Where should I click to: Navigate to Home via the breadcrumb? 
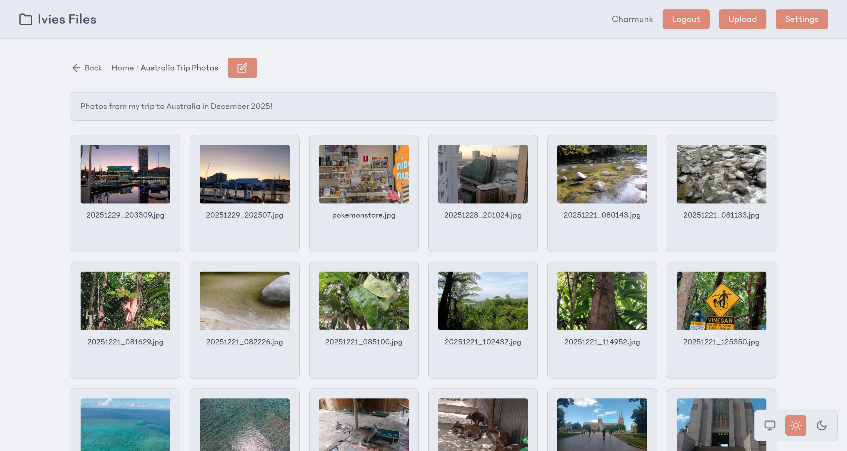[x=122, y=68]
